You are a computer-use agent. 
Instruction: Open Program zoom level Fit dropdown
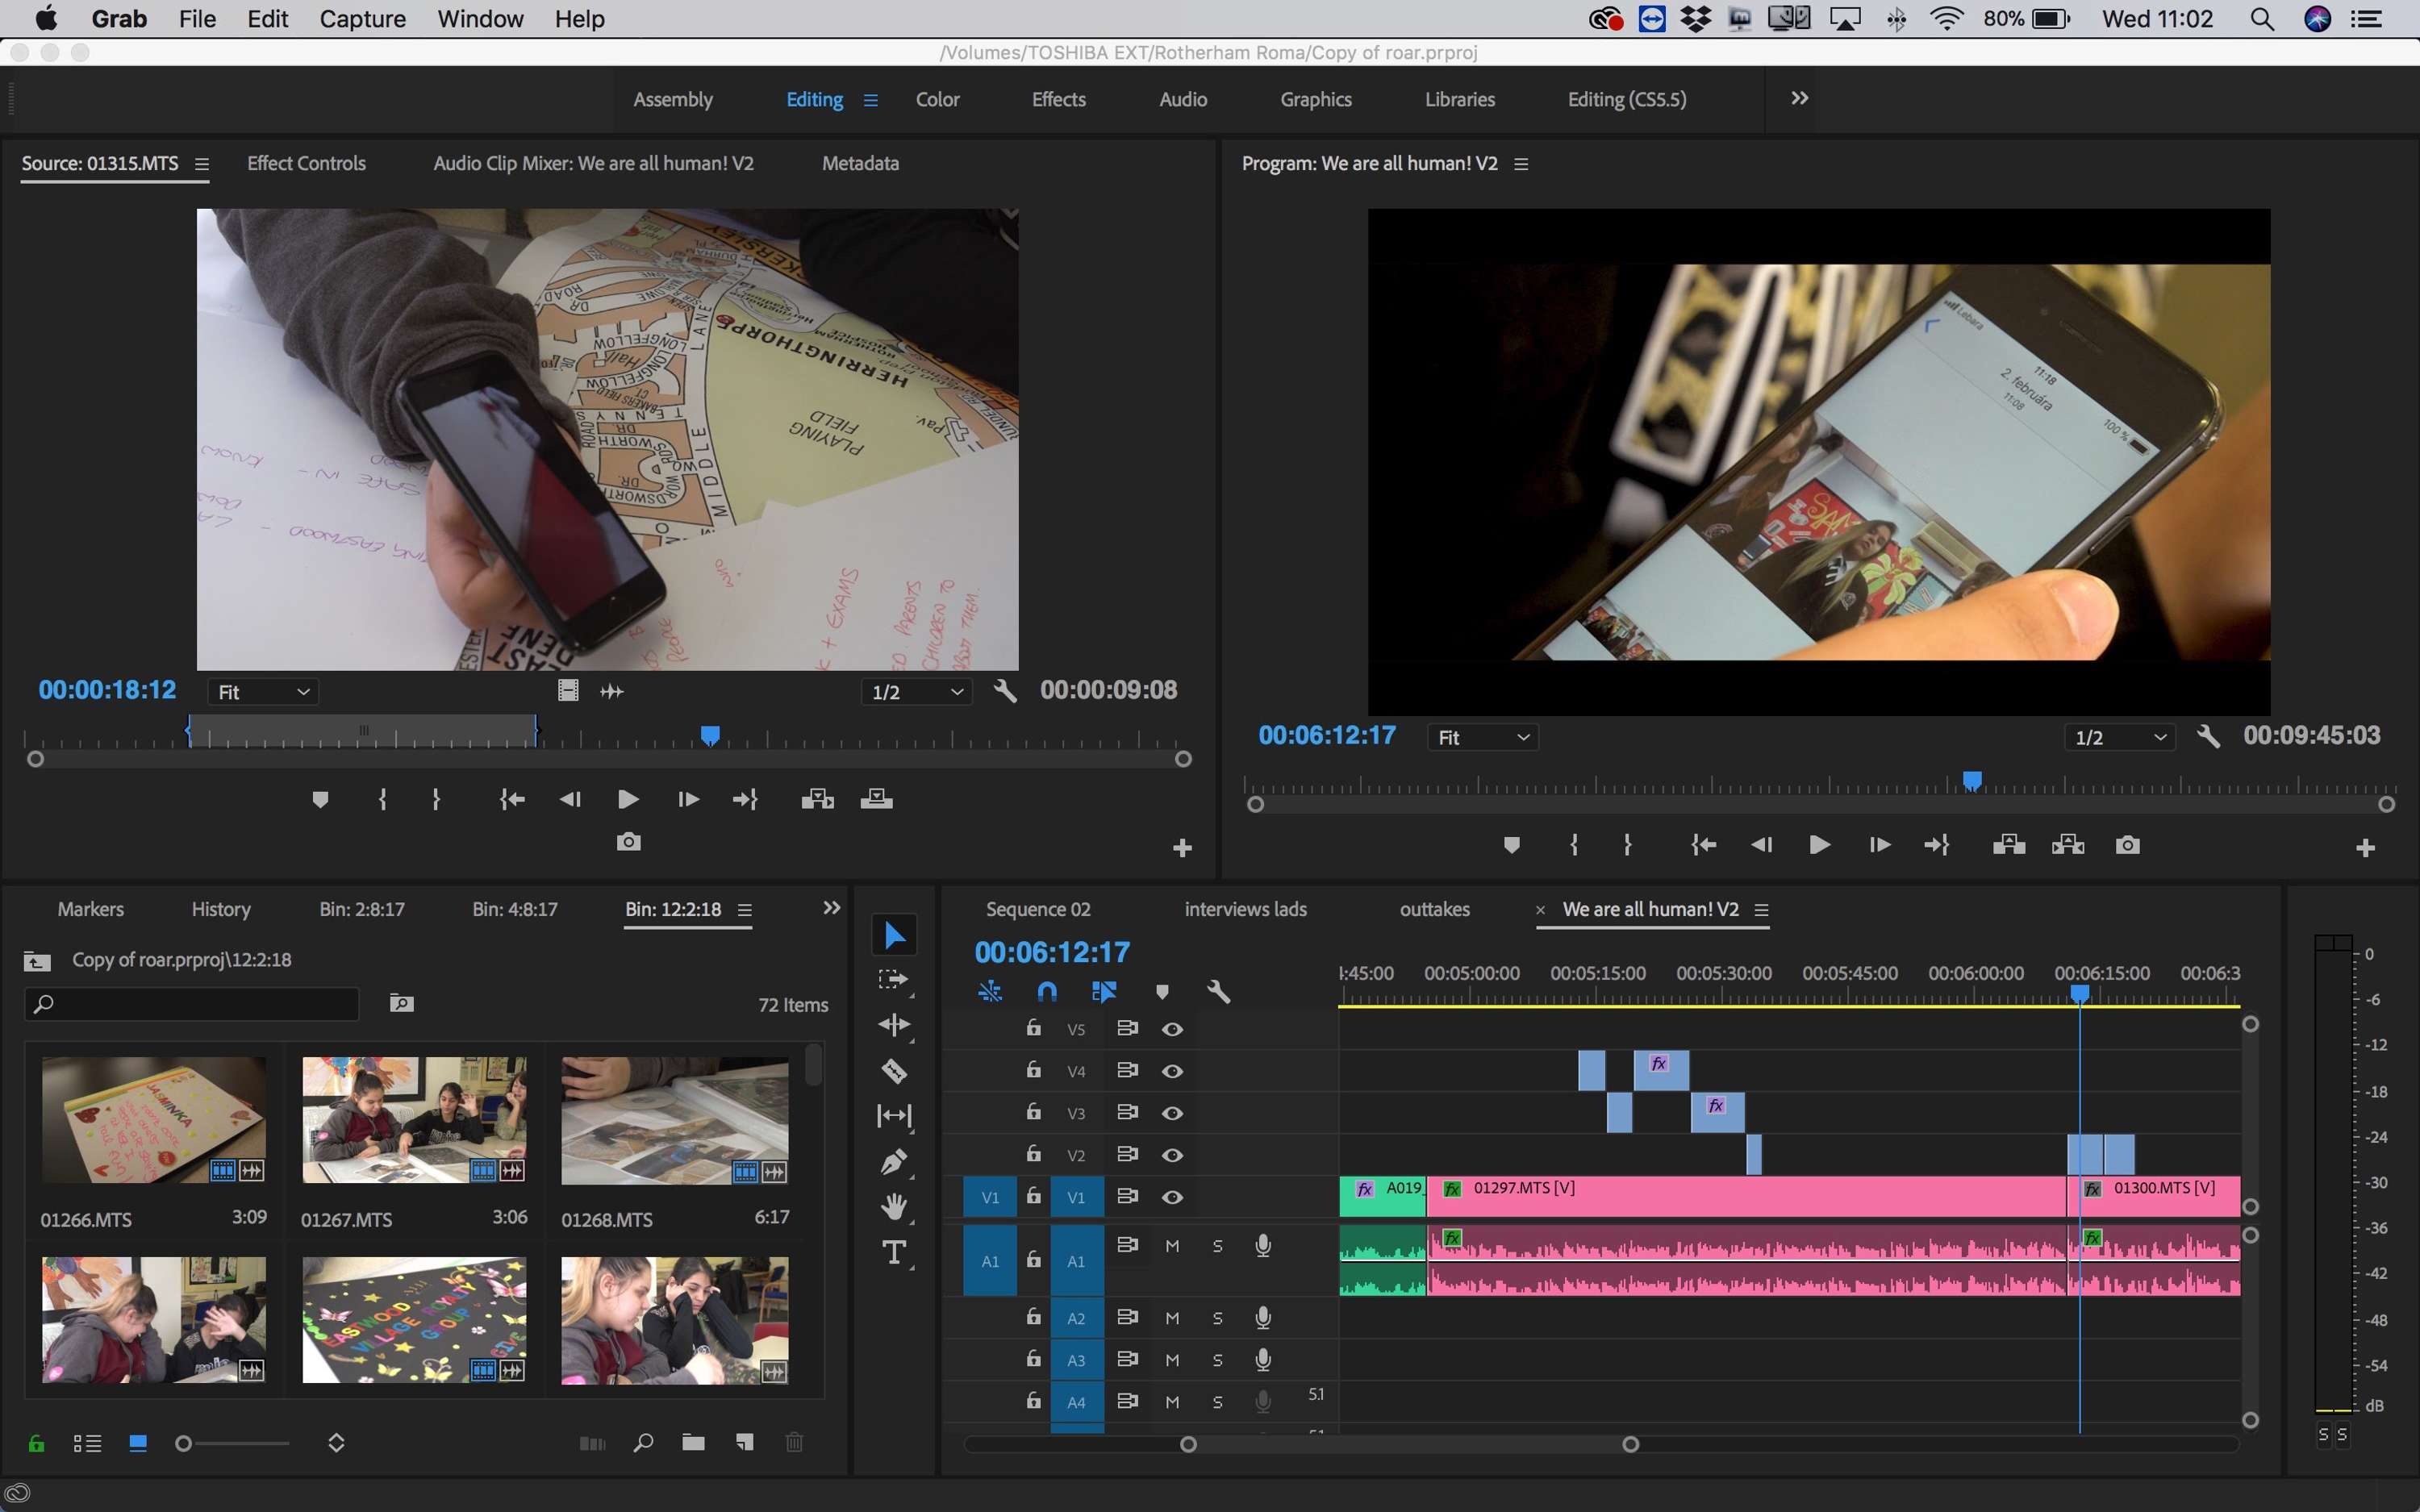click(x=1482, y=738)
